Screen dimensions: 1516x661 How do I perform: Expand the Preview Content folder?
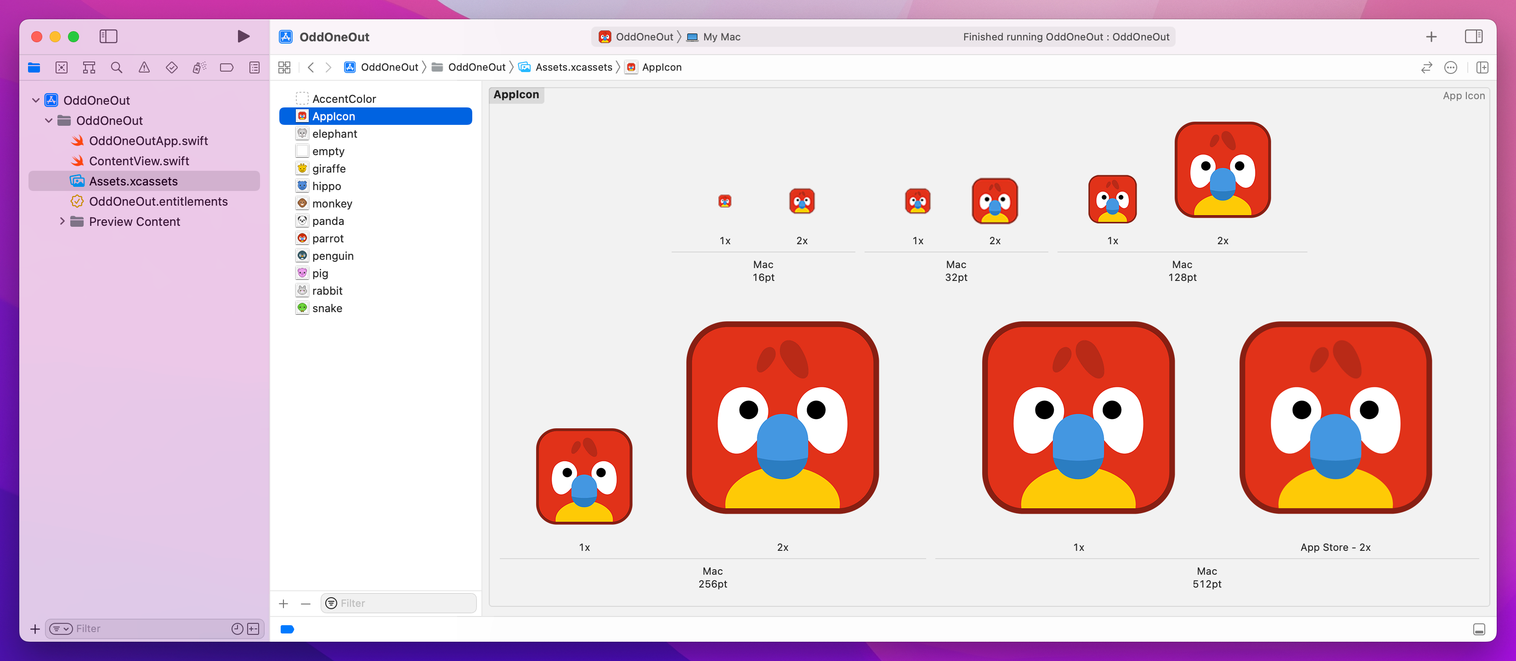[x=62, y=221]
